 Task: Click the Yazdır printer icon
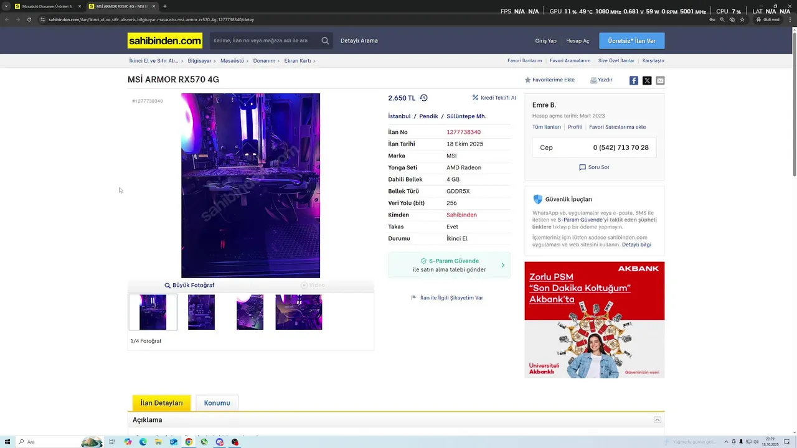click(x=593, y=80)
